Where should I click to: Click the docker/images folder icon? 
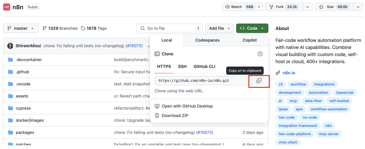click(x=10, y=120)
